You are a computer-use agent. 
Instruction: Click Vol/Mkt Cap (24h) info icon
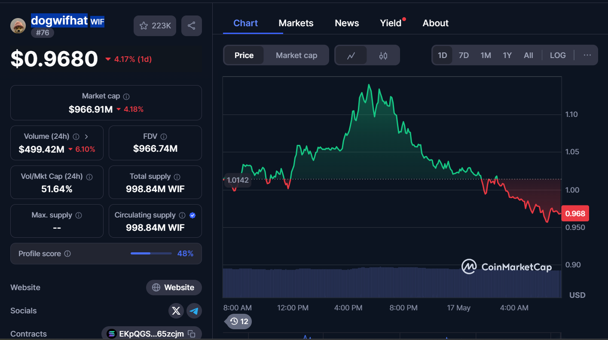(x=89, y=177)
